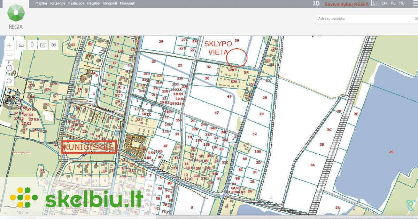This screenshot has width=418, height=219.
Task: Open the measurement ruler tool
Action: pos(21,45)
